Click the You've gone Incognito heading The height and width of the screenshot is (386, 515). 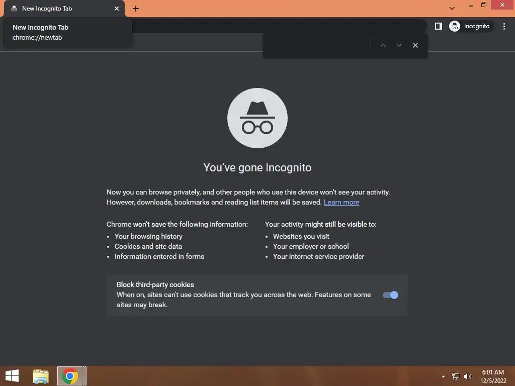(257, 167)
